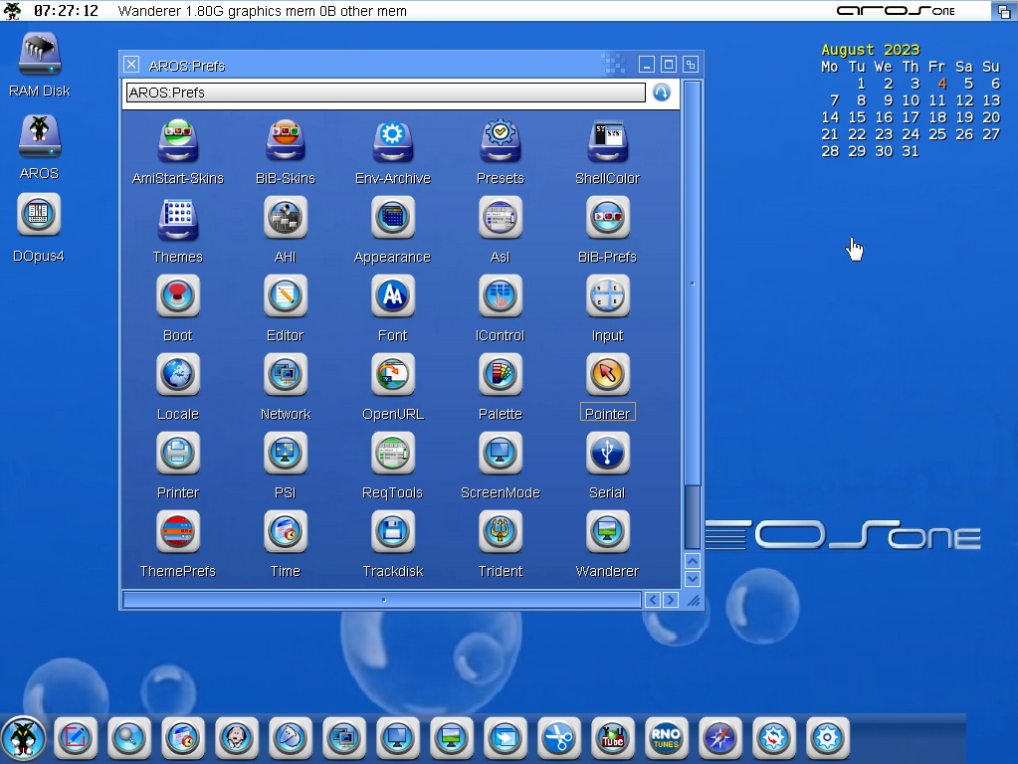The image size is (1018, 764).
Task: Select the RAM Disk desktop icon
Action: [40, 54]
